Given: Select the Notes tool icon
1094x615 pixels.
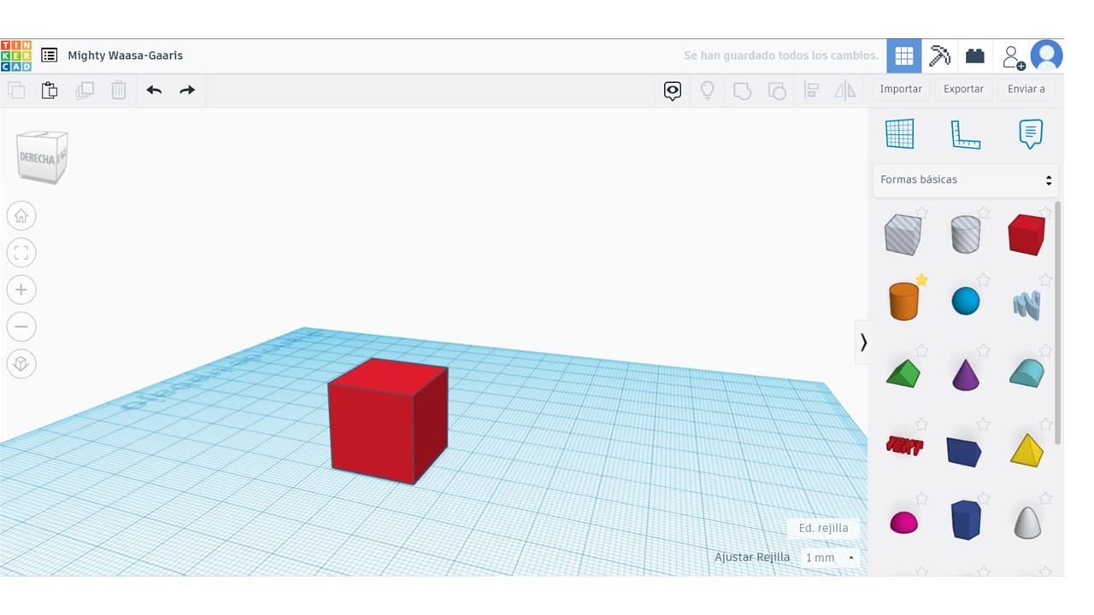Looking at the screenshot, I should pos(1031,134).
